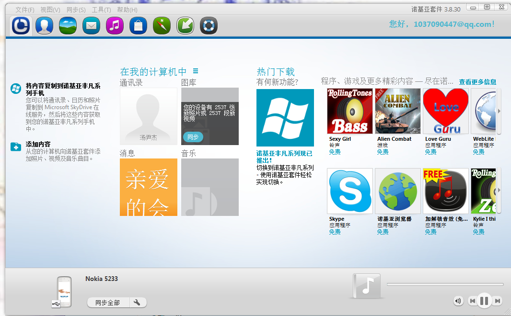Open the 诺基亚浏览器 globe thumbnail
This screenshot has width=511, height=316.
point(397,191)
